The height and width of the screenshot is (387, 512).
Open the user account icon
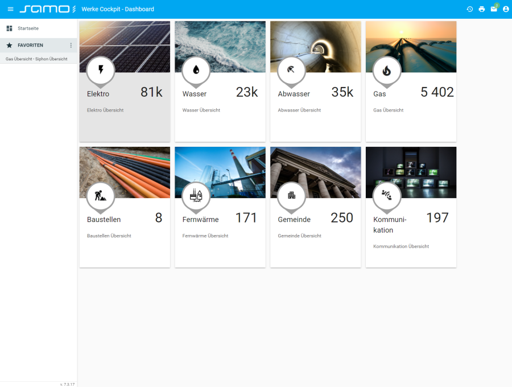tap(506, 9)
